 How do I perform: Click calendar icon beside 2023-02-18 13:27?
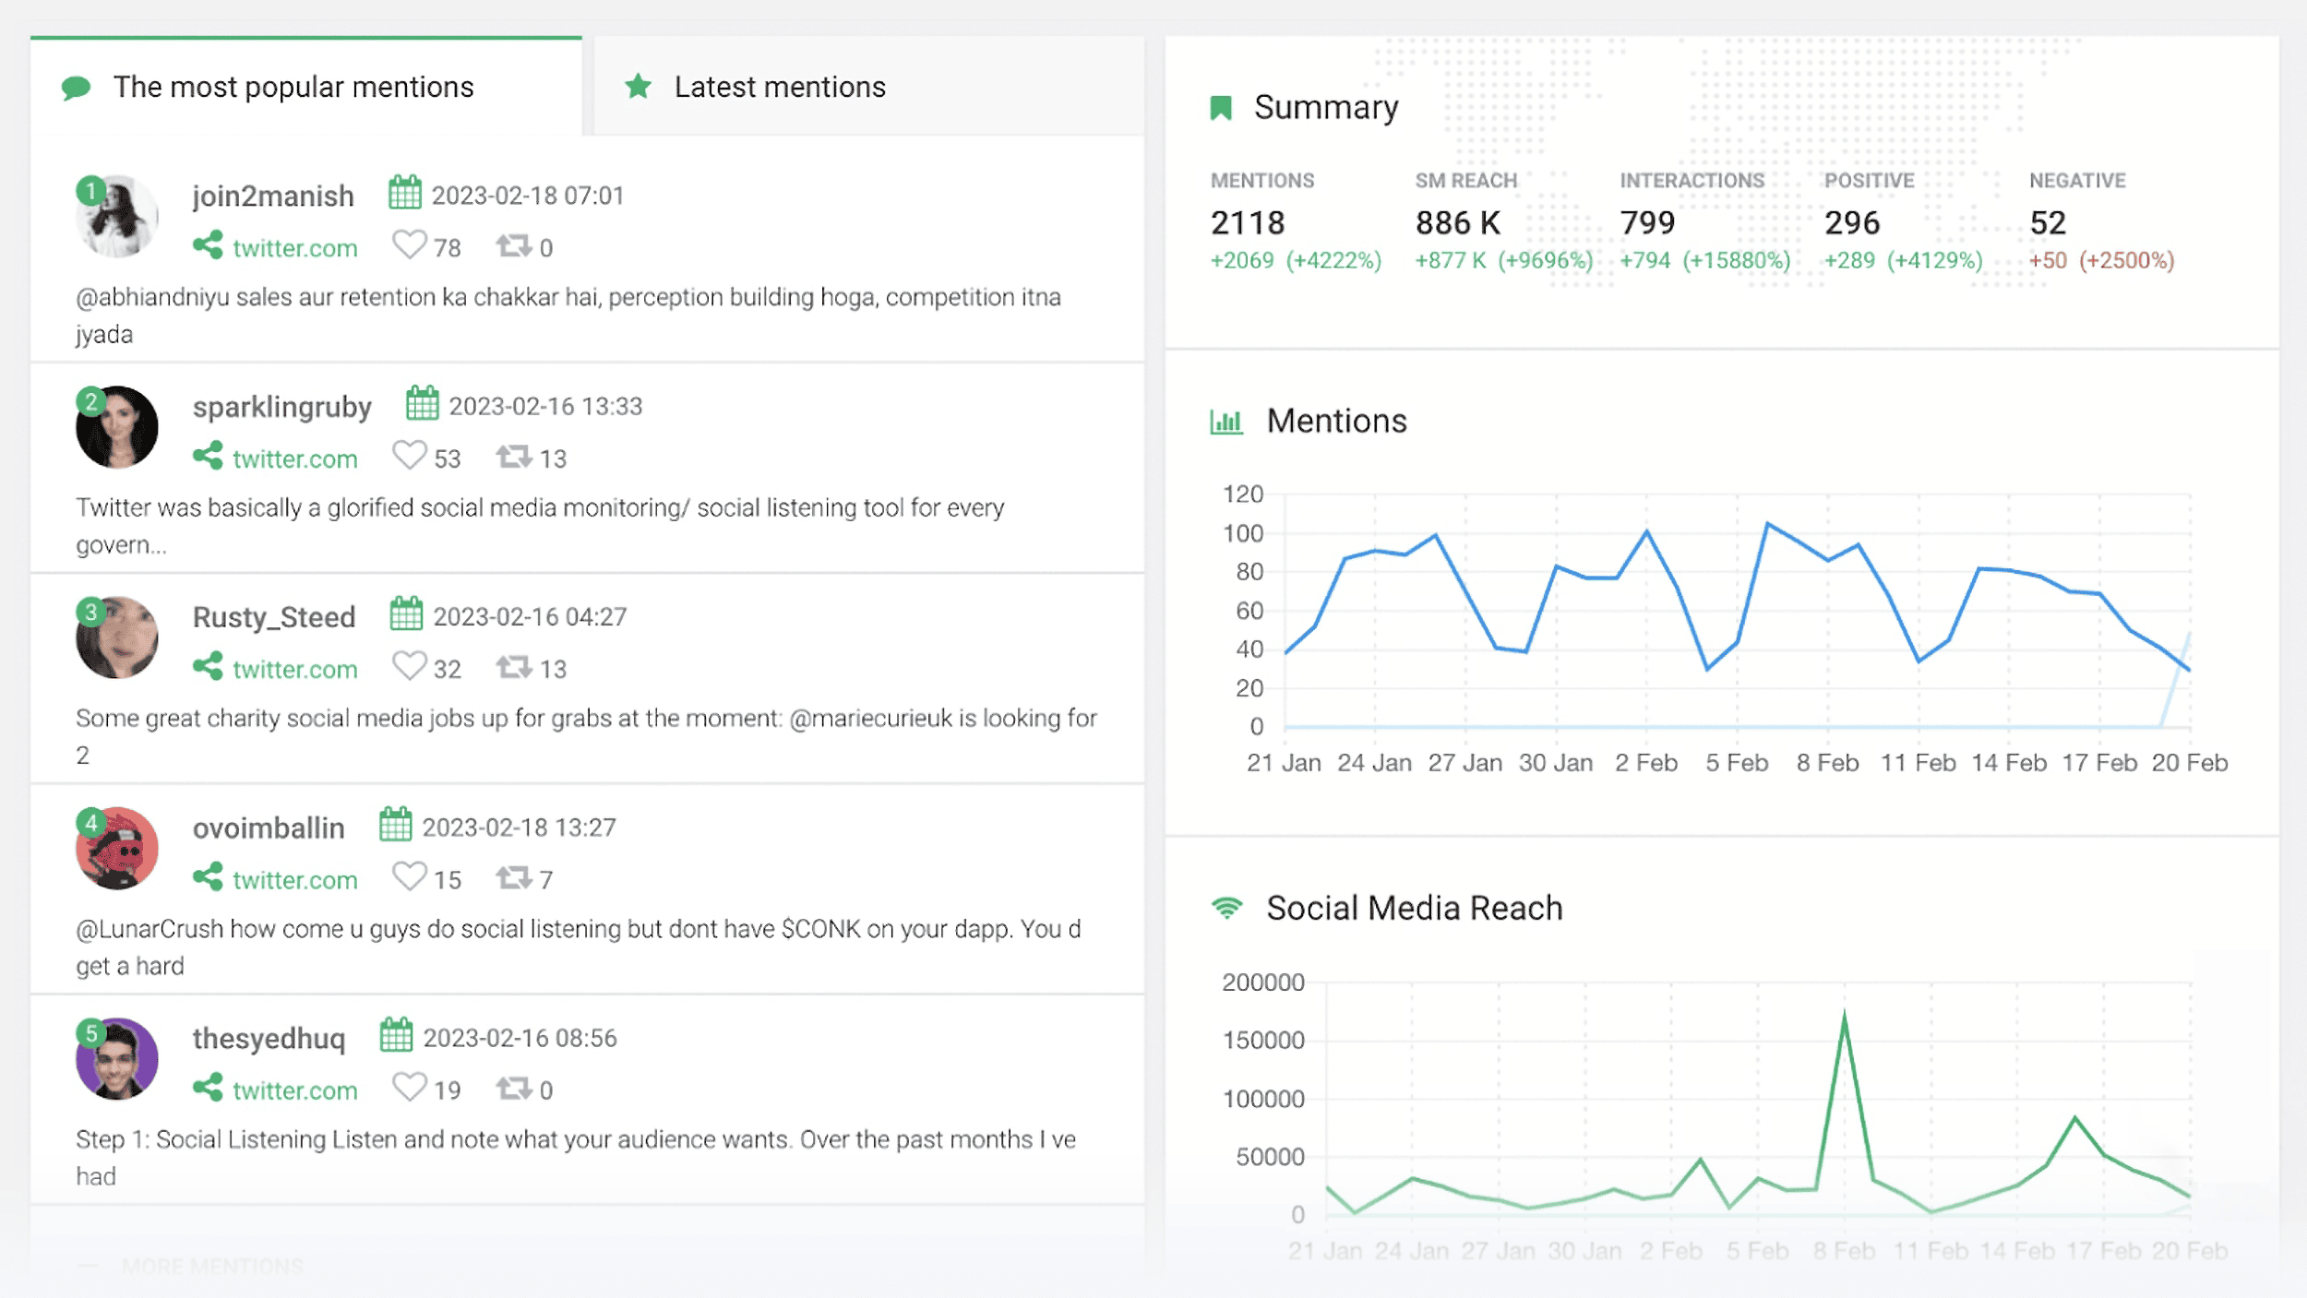coord(395,824)
